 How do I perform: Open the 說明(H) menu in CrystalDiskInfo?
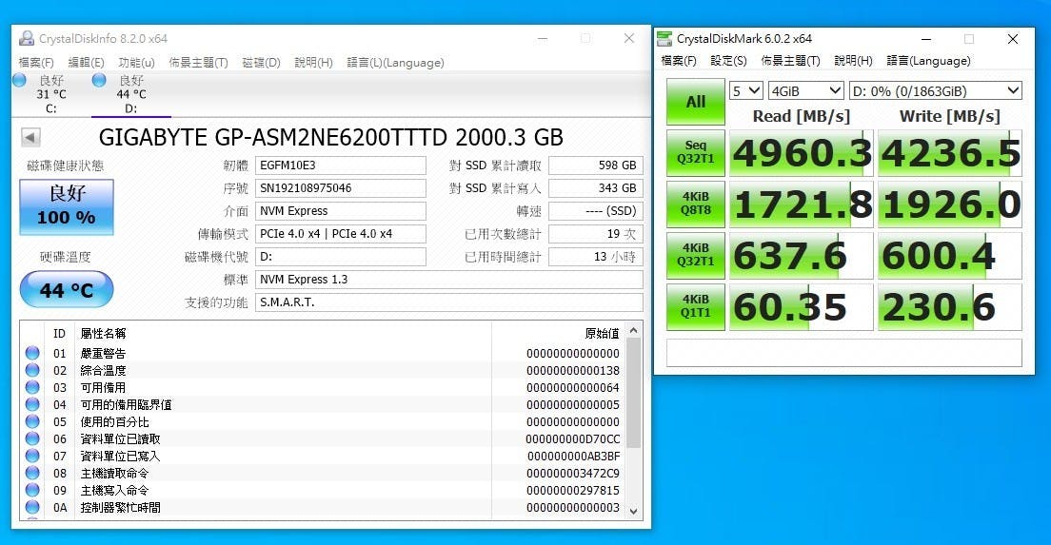[x=314, y=62]
